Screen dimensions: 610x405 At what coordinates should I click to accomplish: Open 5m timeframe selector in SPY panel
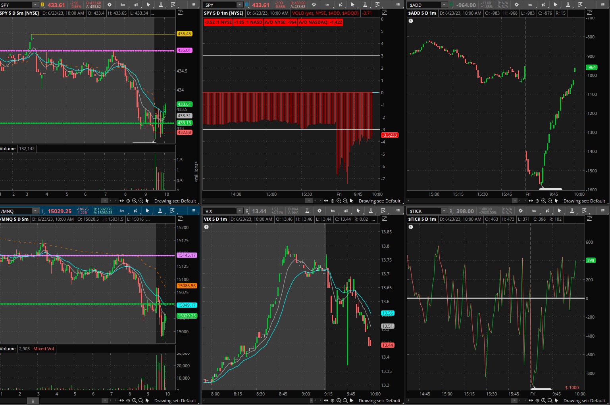point(123,5)
